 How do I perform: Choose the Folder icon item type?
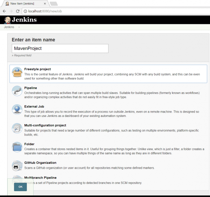point(17,147)
